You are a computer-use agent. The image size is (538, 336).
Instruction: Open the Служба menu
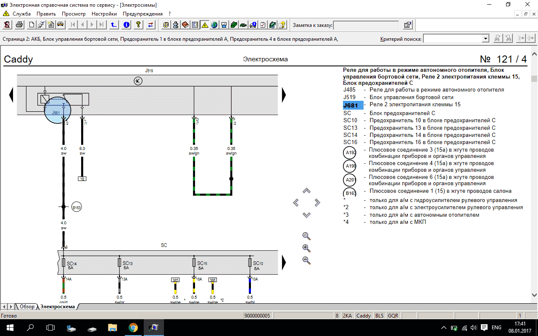click(x=21, y=14)
